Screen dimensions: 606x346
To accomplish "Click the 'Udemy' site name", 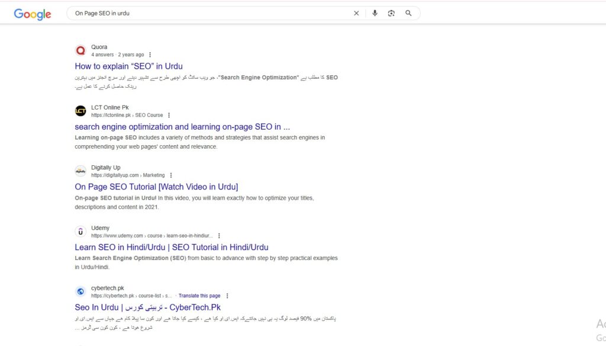I will [100, 228].
